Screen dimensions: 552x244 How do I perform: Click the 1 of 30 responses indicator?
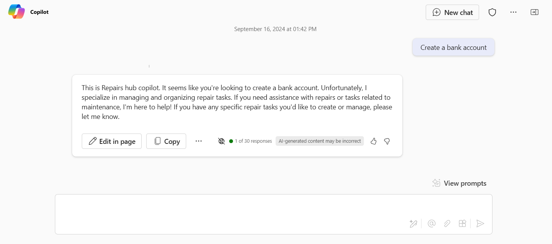pos(251,141)
